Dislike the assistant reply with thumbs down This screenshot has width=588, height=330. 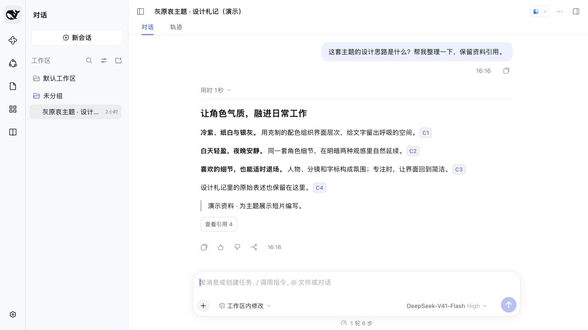tap(237, 247)
